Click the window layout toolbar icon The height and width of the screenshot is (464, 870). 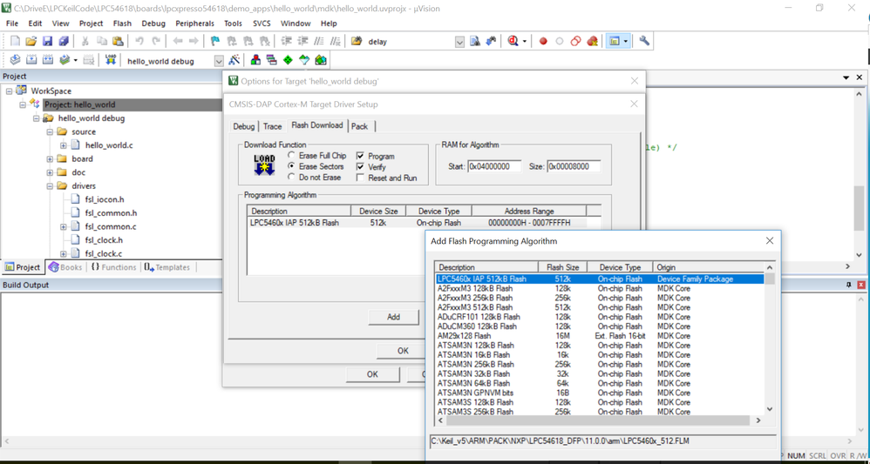pyautogui.click(x=615, y=42)
